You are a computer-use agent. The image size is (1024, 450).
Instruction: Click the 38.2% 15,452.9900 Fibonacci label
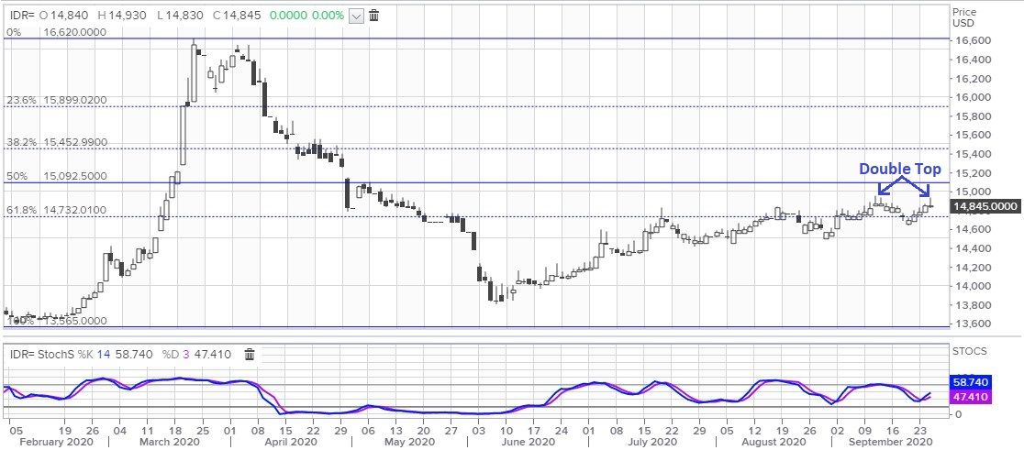pyautogui.click(x=57, y=142)
